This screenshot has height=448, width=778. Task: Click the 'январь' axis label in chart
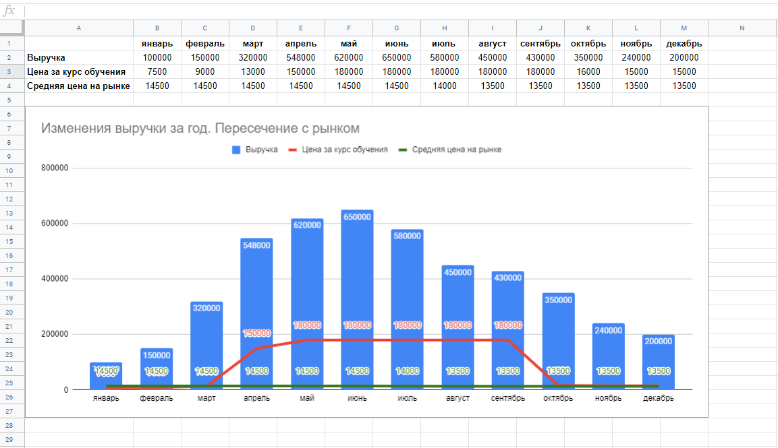[106, 398]
